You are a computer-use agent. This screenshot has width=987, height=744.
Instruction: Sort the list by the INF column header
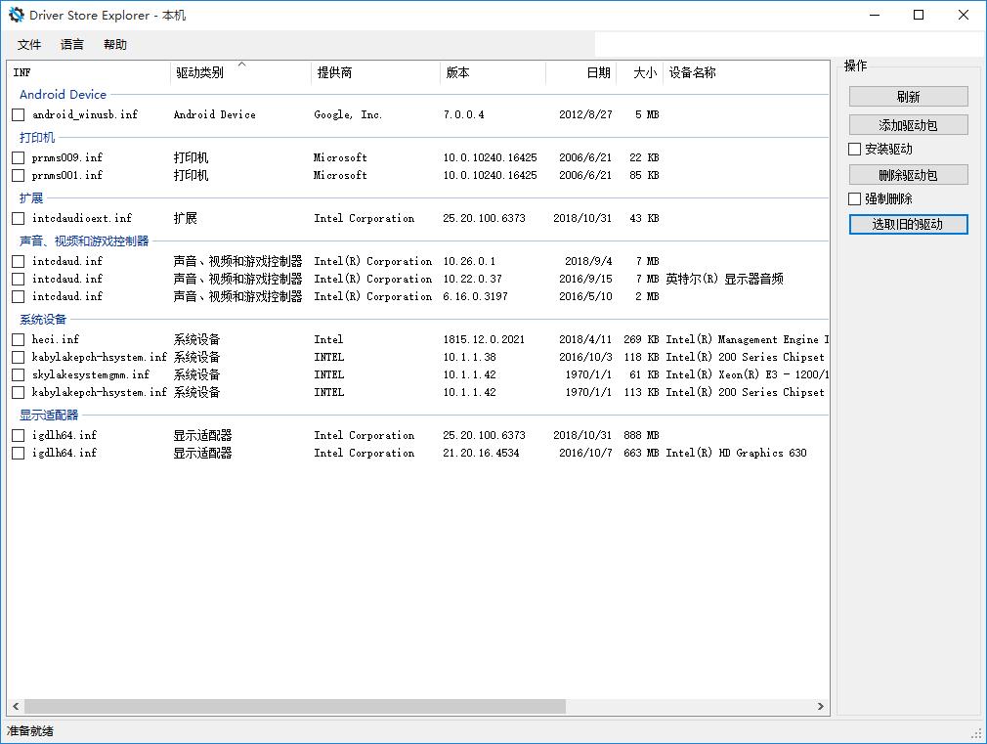coord(89,72)
